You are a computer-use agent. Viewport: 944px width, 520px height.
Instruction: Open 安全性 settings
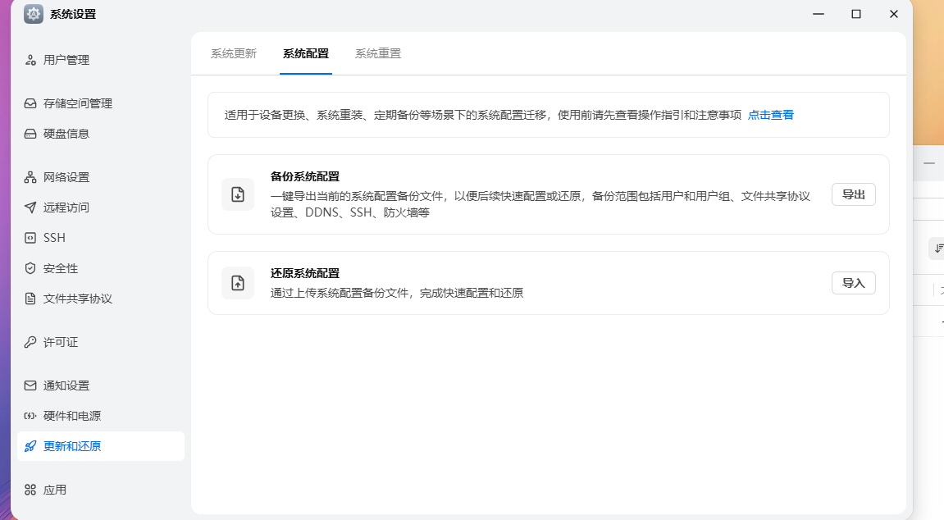coord(101,268)
